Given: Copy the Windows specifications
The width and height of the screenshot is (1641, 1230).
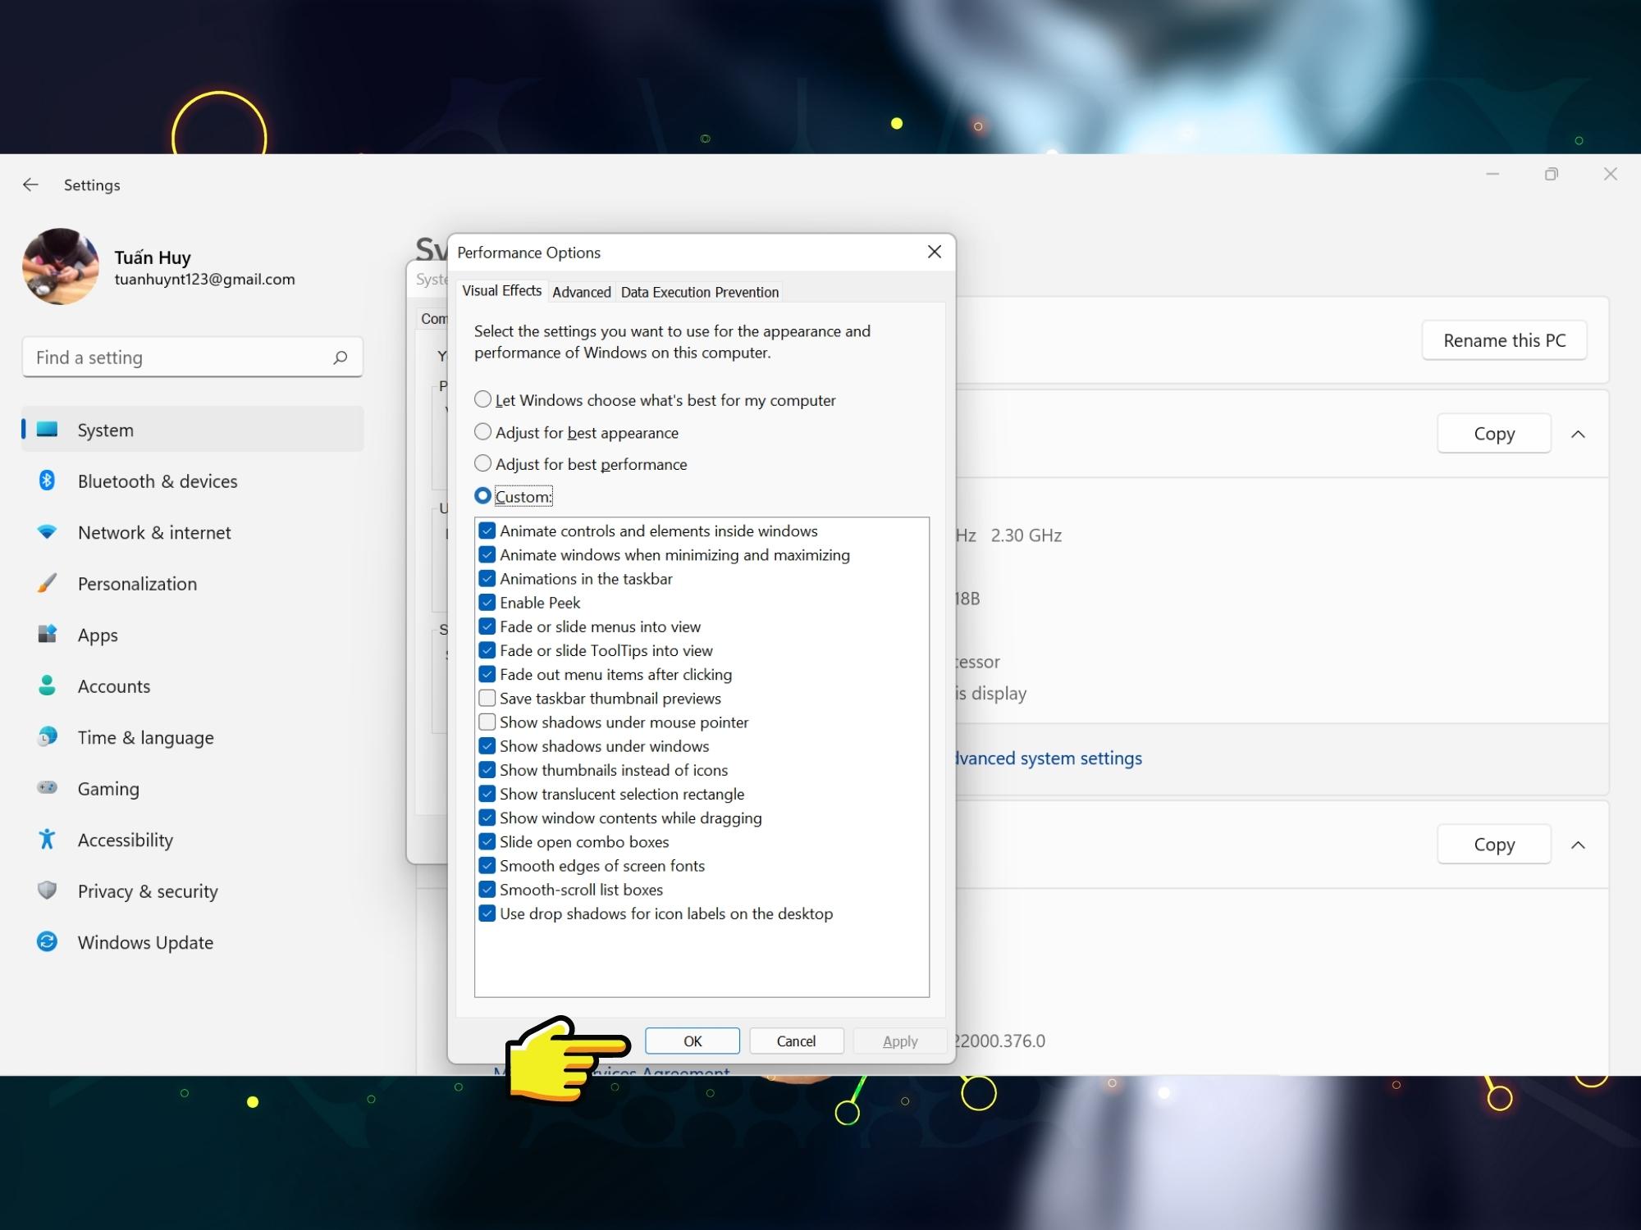Looking at the screenshot, I should pyautogui.click(x=1494, y=844).
